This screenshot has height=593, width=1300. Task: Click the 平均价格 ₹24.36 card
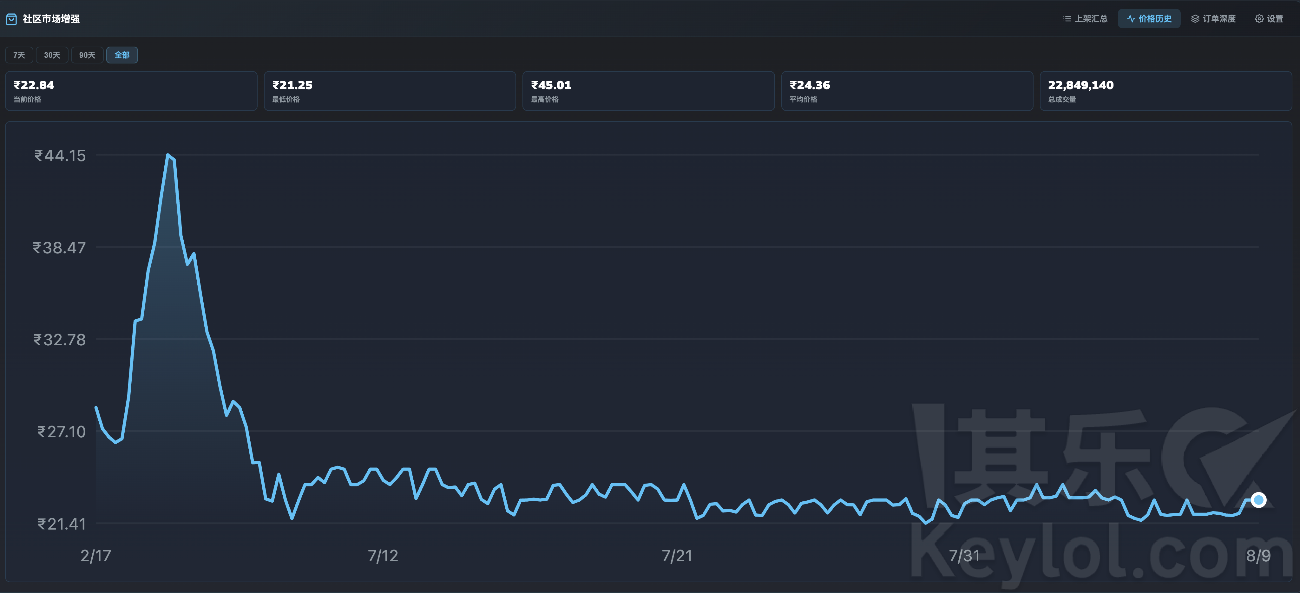pyautogui.click(x=907, y=91)
